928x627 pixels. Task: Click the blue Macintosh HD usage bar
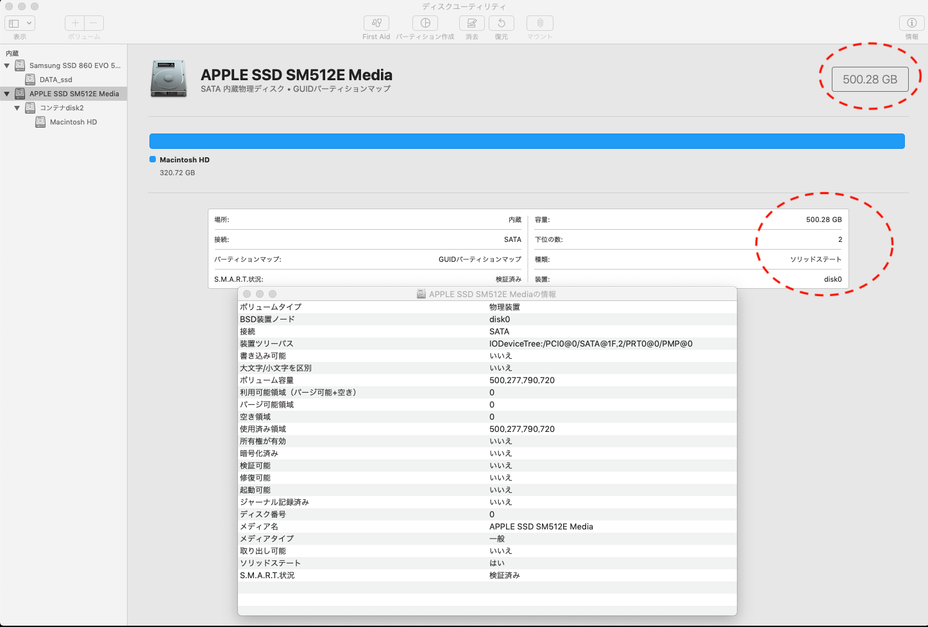(x=527, y=141)
